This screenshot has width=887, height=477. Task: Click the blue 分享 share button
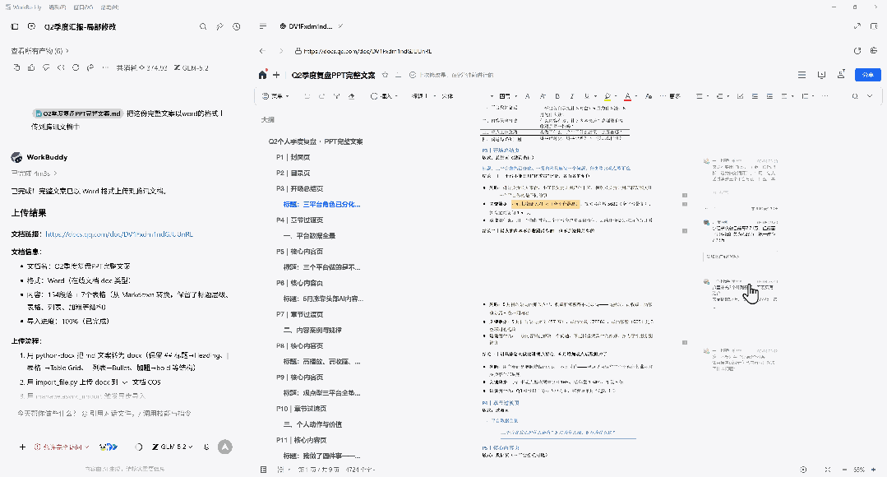[x=868, y=75]
